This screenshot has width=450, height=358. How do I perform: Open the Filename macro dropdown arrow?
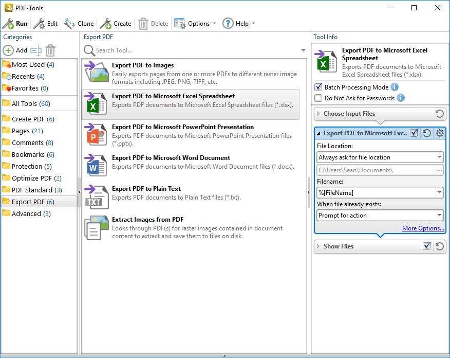439,192
